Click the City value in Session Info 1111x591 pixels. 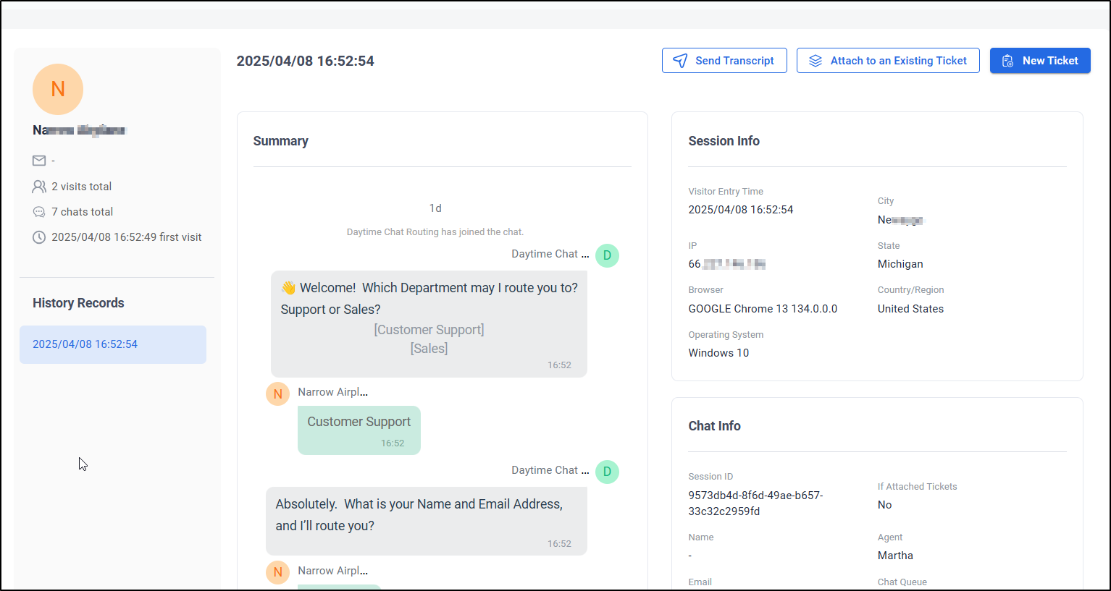901,220
